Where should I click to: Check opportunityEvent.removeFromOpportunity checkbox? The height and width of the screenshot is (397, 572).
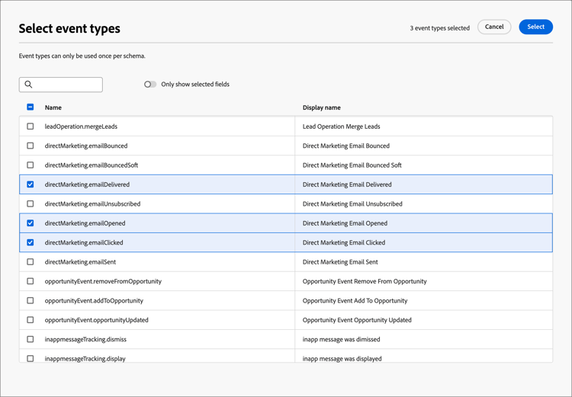[31, 281]
